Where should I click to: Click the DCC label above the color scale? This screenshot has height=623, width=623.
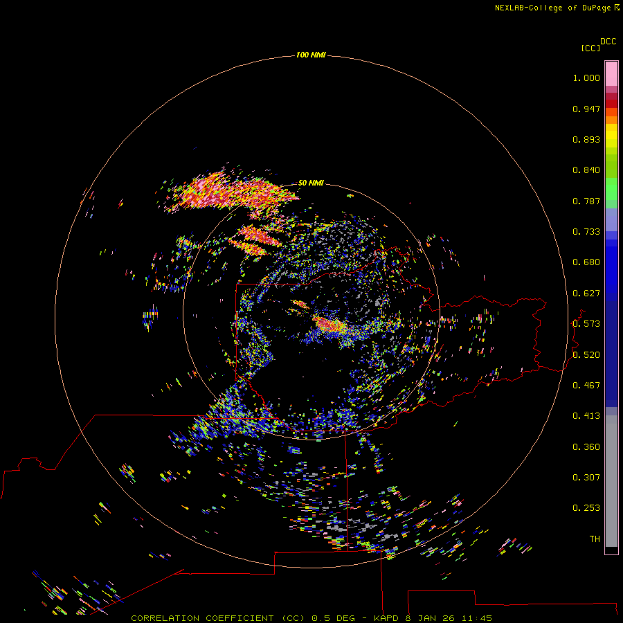(x=608, y=42)
